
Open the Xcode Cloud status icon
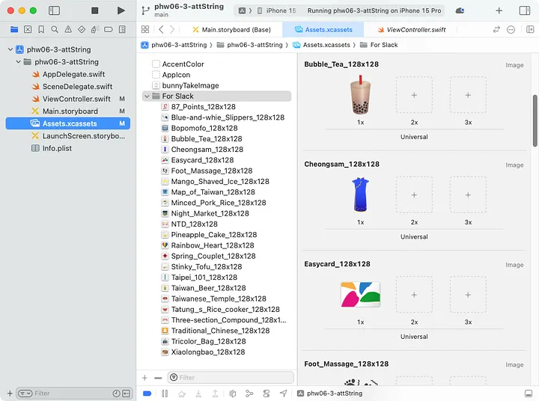460,10
